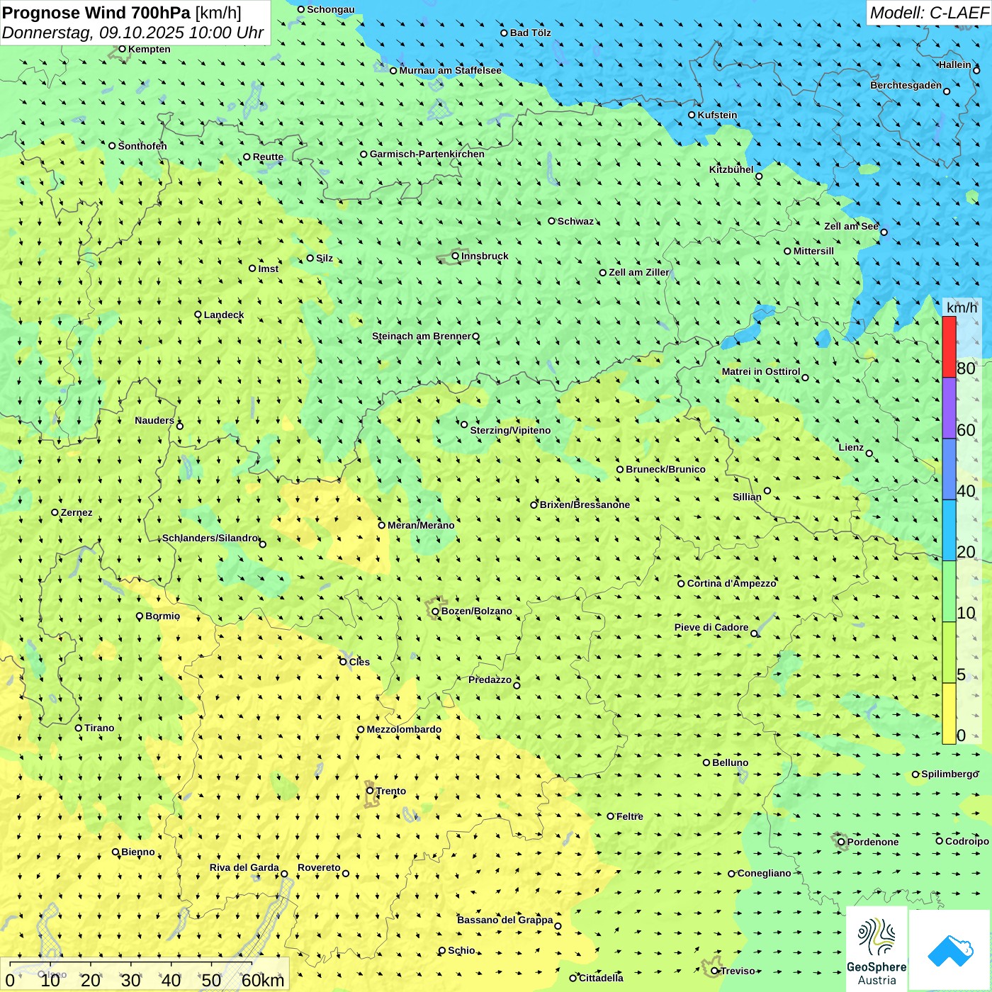Click the GeoSphere Austria logo
This screenshot has height=992, width=992.
point(877,949)
